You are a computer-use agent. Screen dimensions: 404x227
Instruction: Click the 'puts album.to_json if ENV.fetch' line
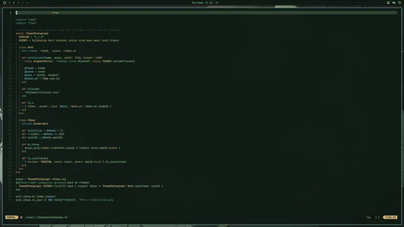64,200
